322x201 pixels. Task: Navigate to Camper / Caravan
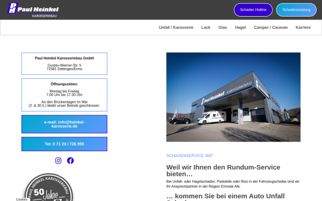pyautogui.click(x=270, y=27)
